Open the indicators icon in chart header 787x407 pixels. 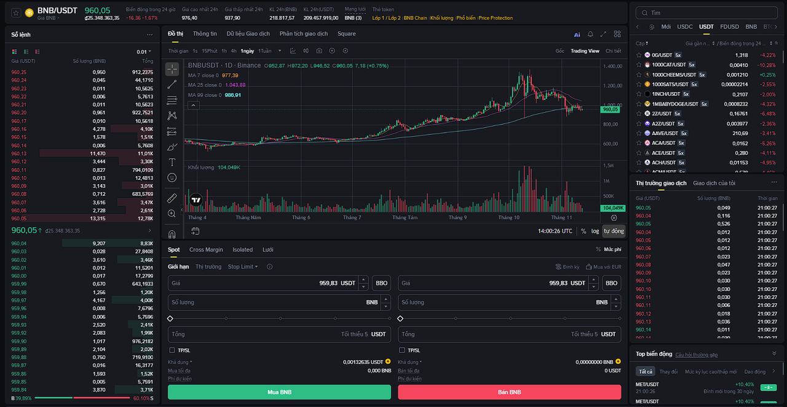click(293, 51)
